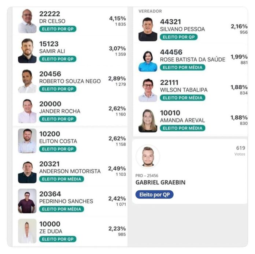Select SILVANO PESSOA's candidate photo
The height and width of the screenshot is (254, 255).
pos(148,30)
